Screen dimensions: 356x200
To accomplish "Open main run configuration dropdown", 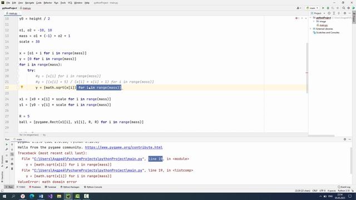I will pos(312,8).
